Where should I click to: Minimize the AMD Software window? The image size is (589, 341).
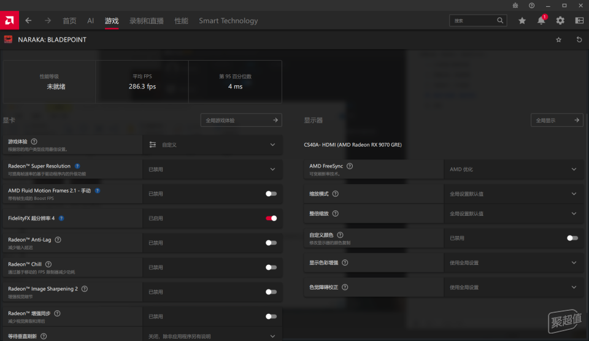548,6
